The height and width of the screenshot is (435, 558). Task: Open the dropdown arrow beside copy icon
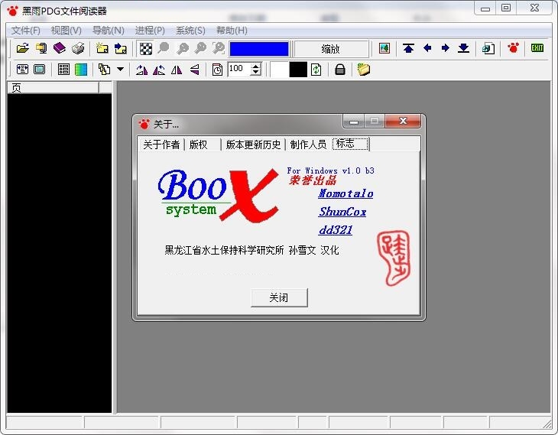121,69
